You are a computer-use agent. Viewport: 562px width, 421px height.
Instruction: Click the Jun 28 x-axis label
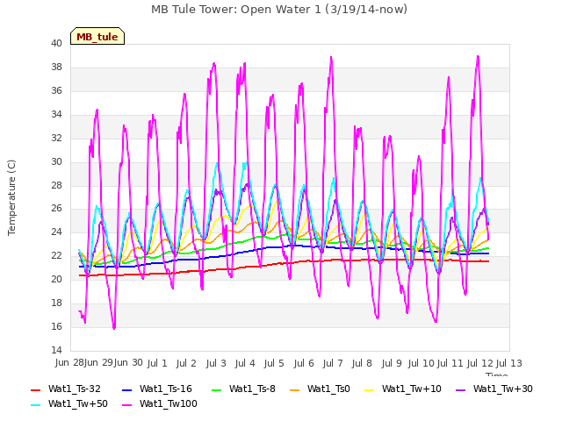[x=69, y=362]
